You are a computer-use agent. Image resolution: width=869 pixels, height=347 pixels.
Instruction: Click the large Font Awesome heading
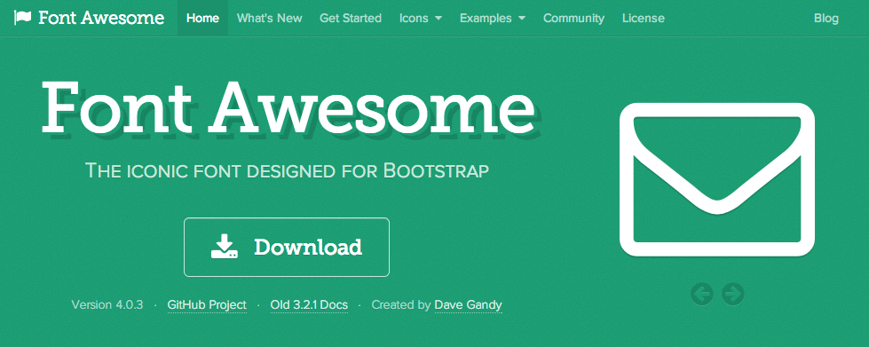coord(289,108)
